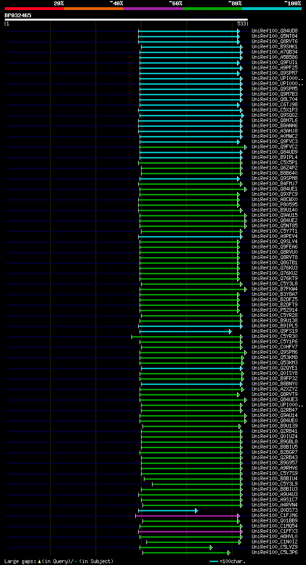Screen dimensions: 306x565
Task: Select the UniRef100_A4RVN4 label
Action: pos(274,505)
